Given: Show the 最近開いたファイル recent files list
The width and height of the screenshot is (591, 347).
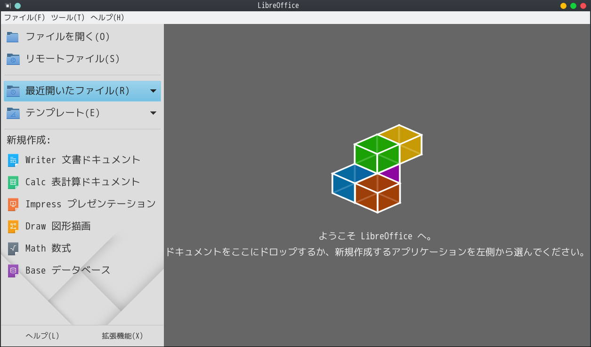Looking at the screenshot, I should pos(77,91).
